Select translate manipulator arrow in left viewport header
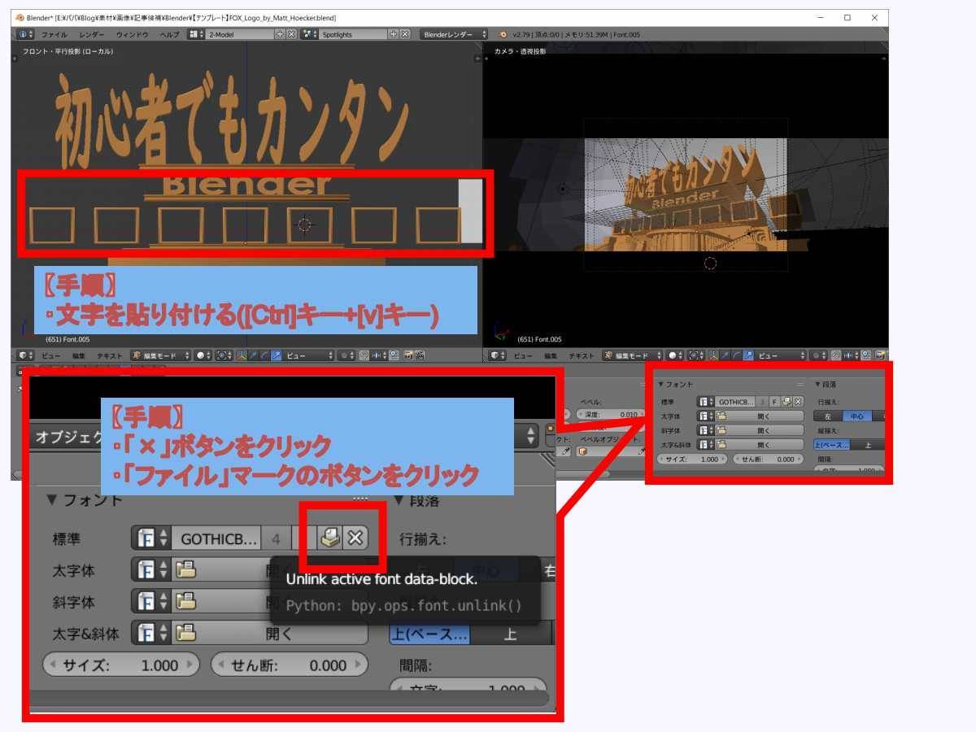The image size is (976, 732). [x=253, y=355]
